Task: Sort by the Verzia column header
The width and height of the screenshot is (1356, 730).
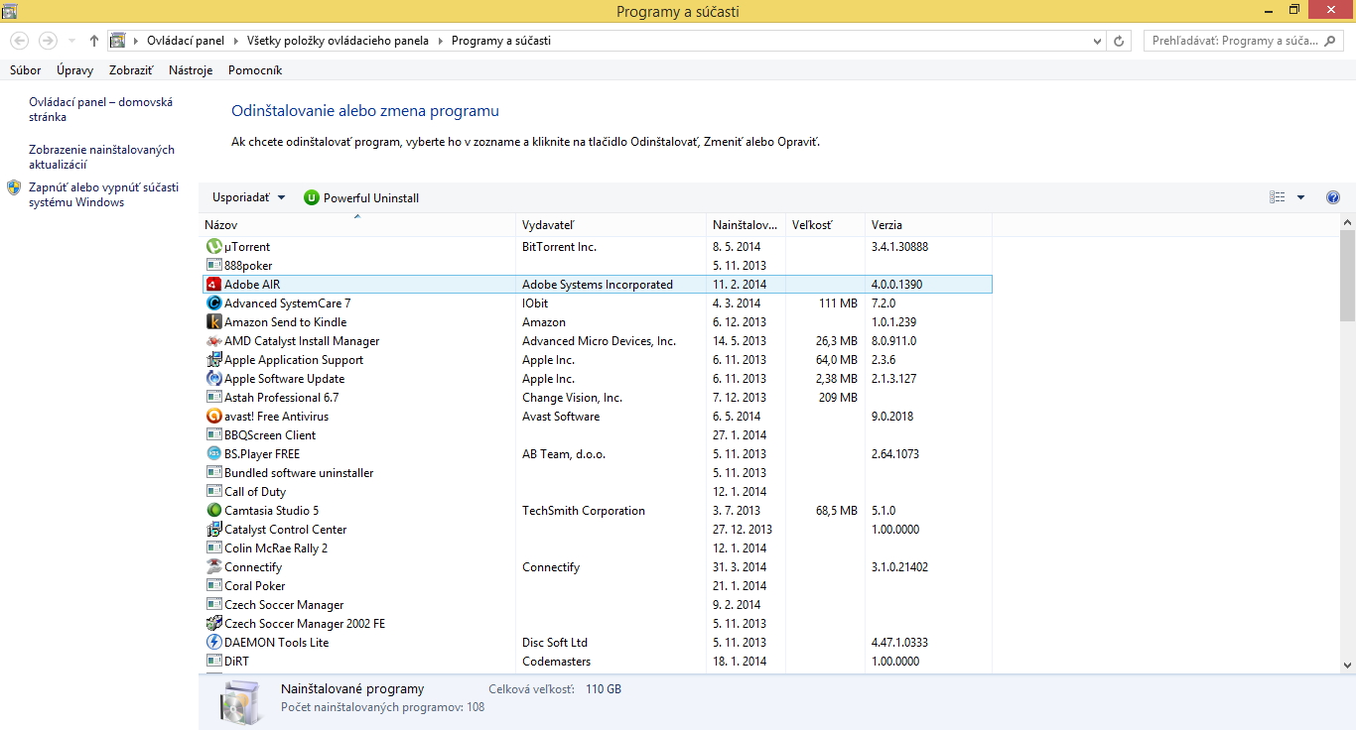Action: (x=928, y=225)
